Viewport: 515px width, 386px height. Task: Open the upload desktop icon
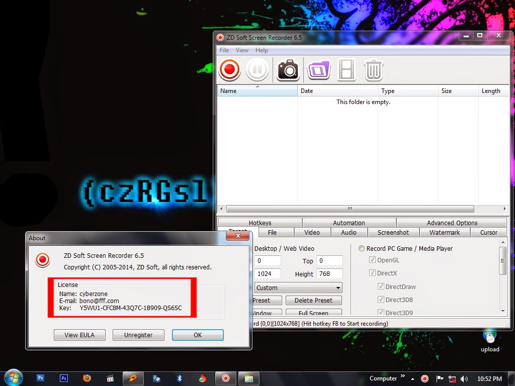click(490, 341)
